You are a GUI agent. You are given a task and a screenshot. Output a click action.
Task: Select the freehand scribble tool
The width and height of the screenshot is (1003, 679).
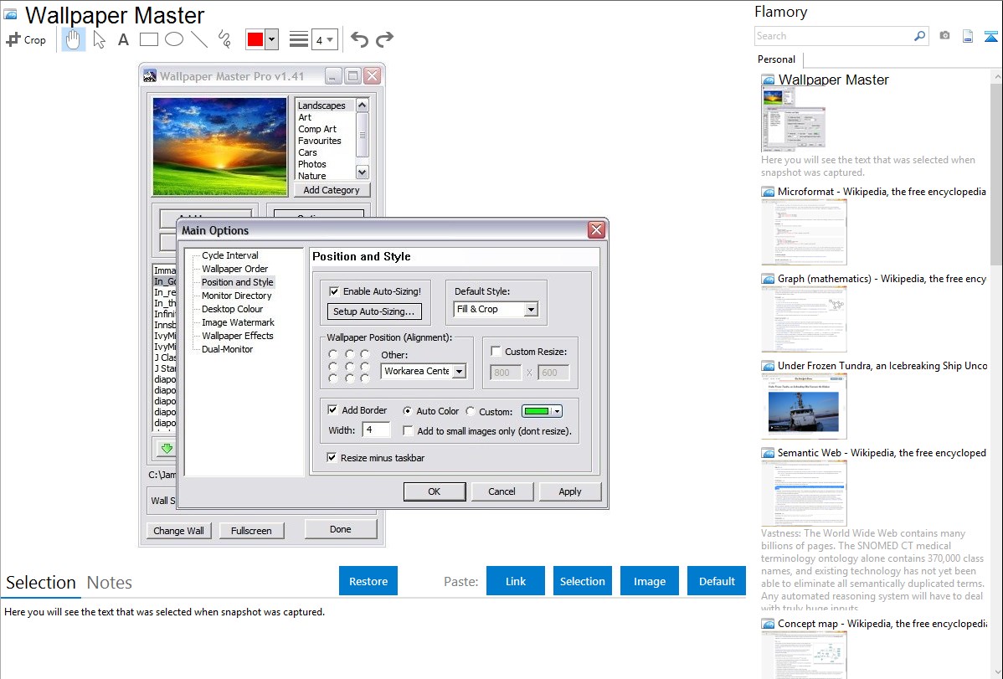coord(224,39)
